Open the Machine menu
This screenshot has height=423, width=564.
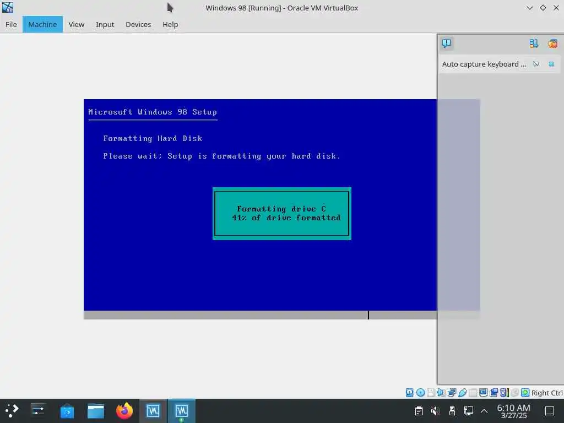point(42,24)
